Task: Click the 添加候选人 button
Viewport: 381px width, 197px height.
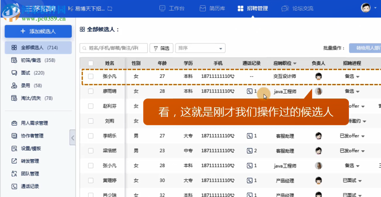Action: coord(38,31)
